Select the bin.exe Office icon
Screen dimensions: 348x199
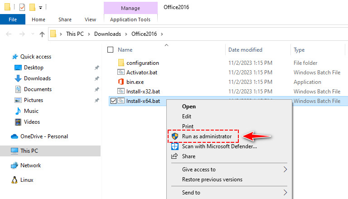[x=121, y=82]
